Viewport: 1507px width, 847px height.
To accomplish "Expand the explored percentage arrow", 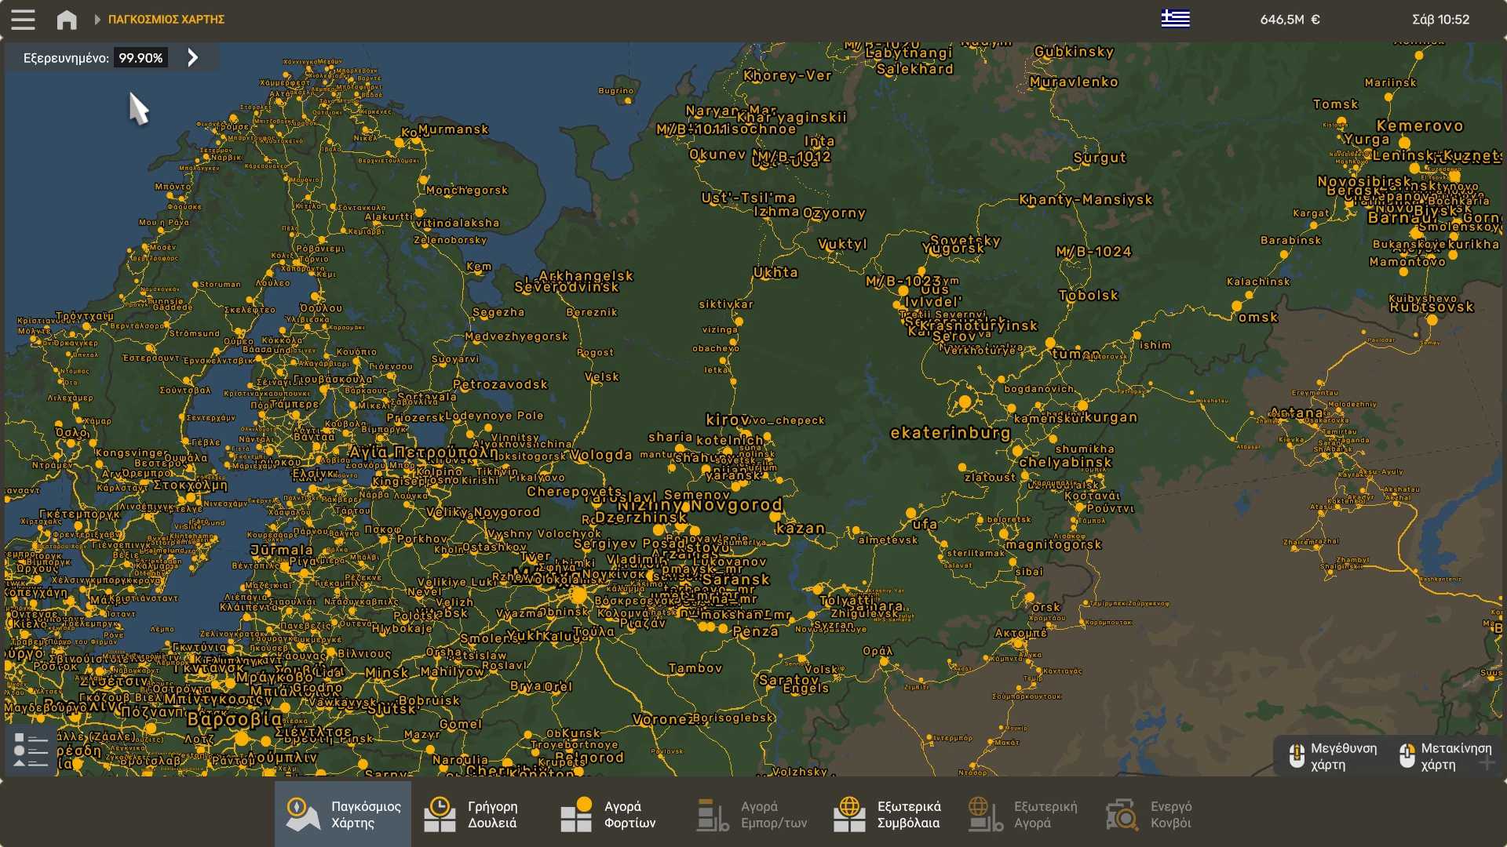I will click(193, 57).
